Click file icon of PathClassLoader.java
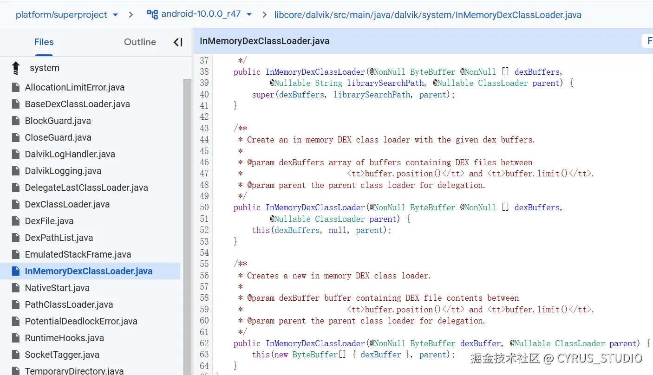The height and width of the screenshot is (375, 653). (15, 304)
